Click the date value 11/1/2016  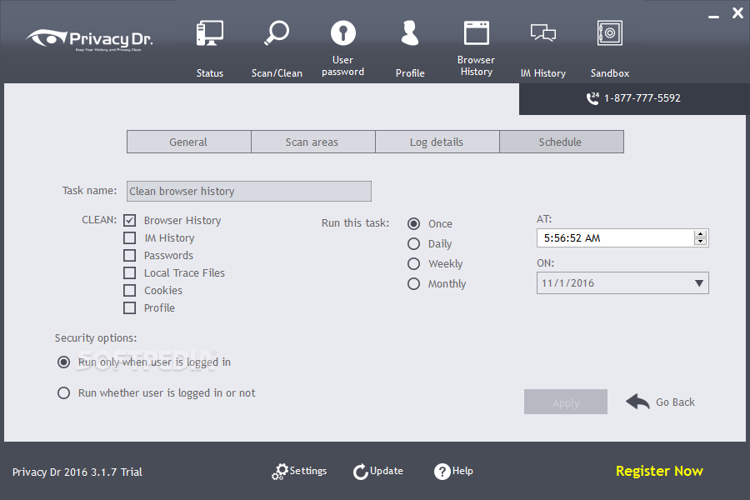click(x=567, y=283)
